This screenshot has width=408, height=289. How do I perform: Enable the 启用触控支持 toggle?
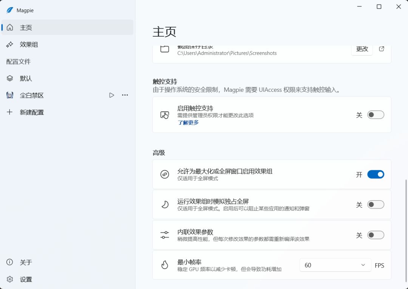pyautogui.click(x=376, y=115)
